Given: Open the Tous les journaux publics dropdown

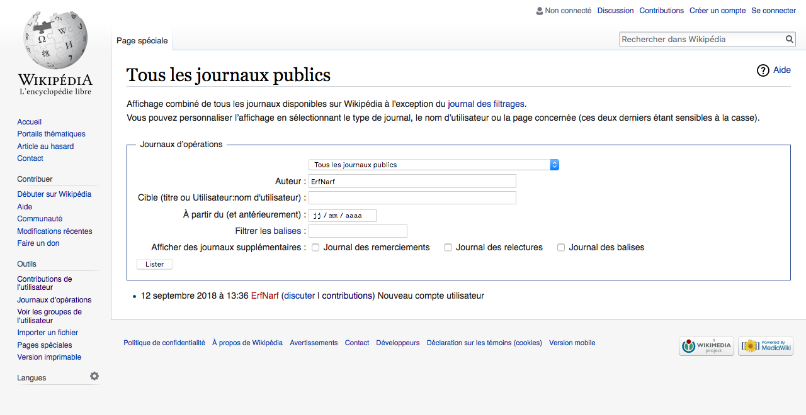Looking at the screenshot, I should 434,165.
